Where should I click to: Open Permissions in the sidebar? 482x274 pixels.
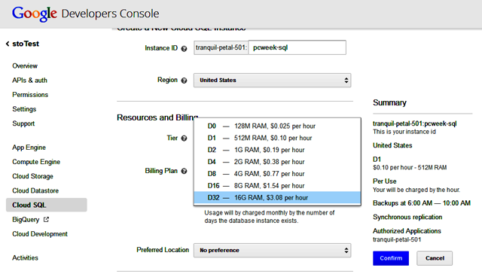30,95
